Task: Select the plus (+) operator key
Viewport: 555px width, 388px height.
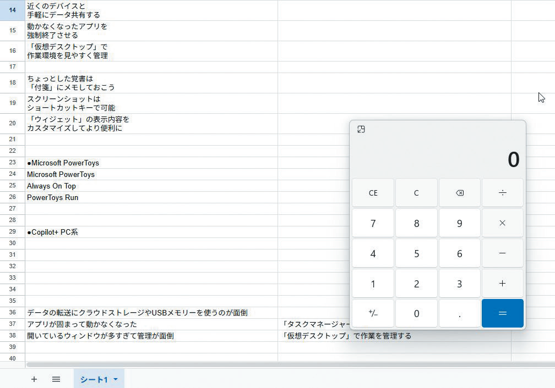Action: pyautogui.click(x=502, y=283)
